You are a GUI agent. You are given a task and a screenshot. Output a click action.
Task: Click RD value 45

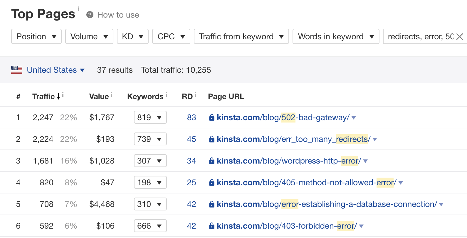pos(191,139)
